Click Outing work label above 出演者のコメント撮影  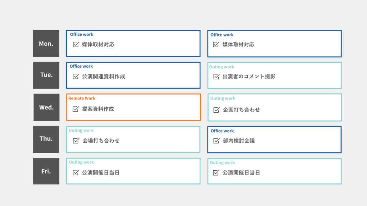coord(221,67)
